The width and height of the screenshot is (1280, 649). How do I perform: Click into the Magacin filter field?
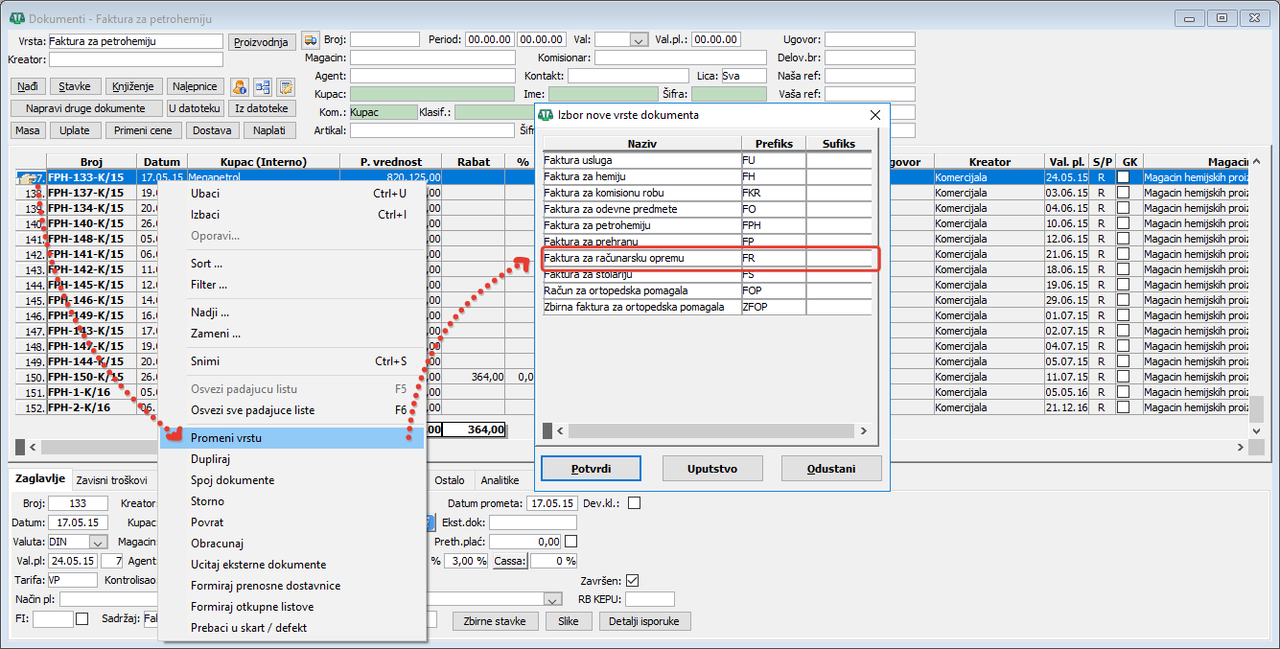(432, 58)
